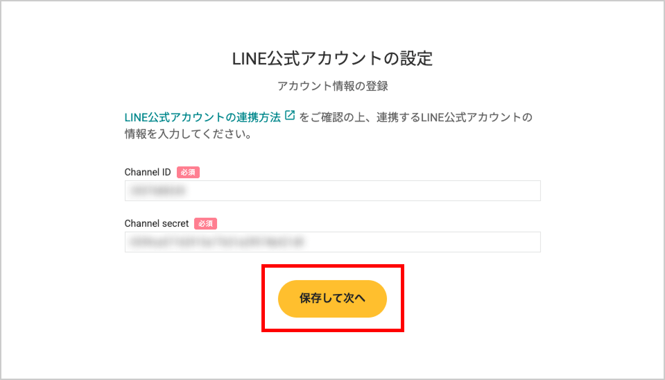This screenshot has width=665, height=380.
Task: Click the 必須 badge next to Channel secret
Action: click(x=205, y=223)
